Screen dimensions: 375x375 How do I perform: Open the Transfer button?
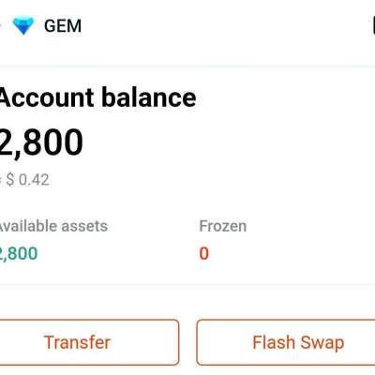pyautogui.click(x=89, y=342)
